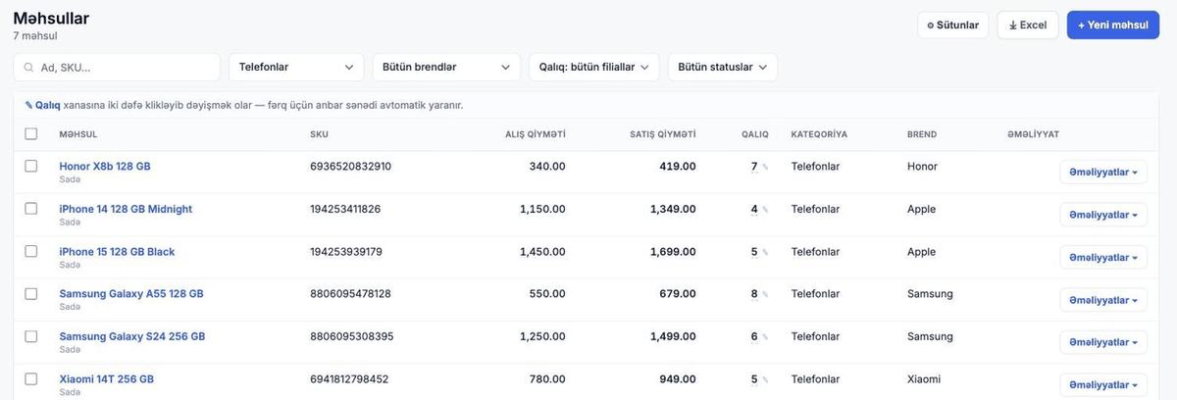Click the BREND column header
The width and height of the screenshot is (1177, 400).
click(x=922, y=134)
